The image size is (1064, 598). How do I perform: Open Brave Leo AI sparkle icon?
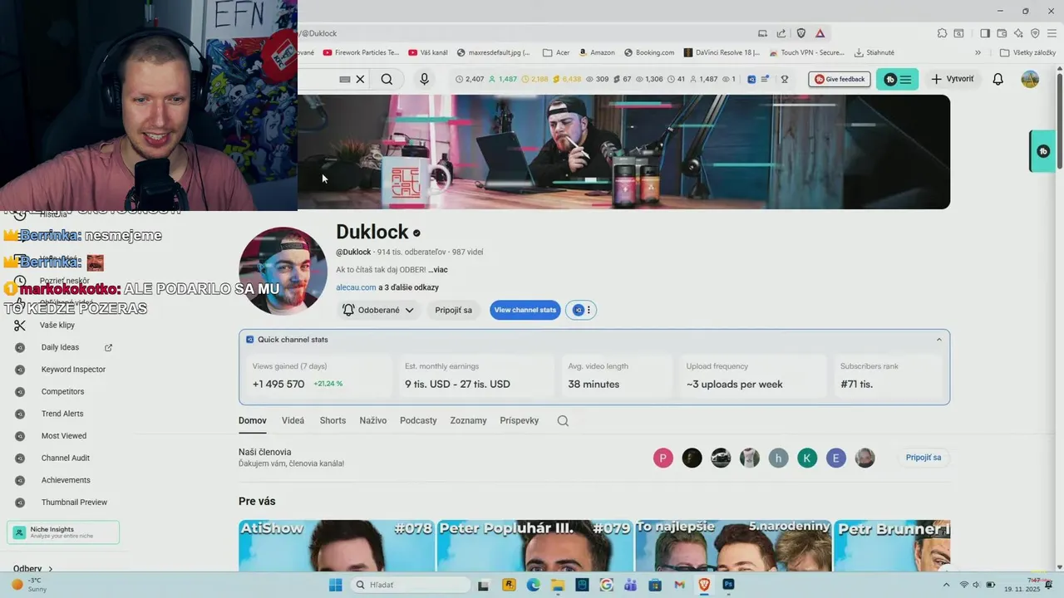click(1018, 33)
